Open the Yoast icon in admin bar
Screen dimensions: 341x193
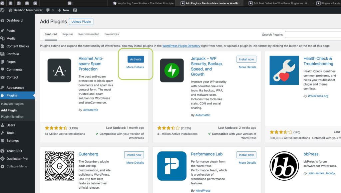click(75, 10)
